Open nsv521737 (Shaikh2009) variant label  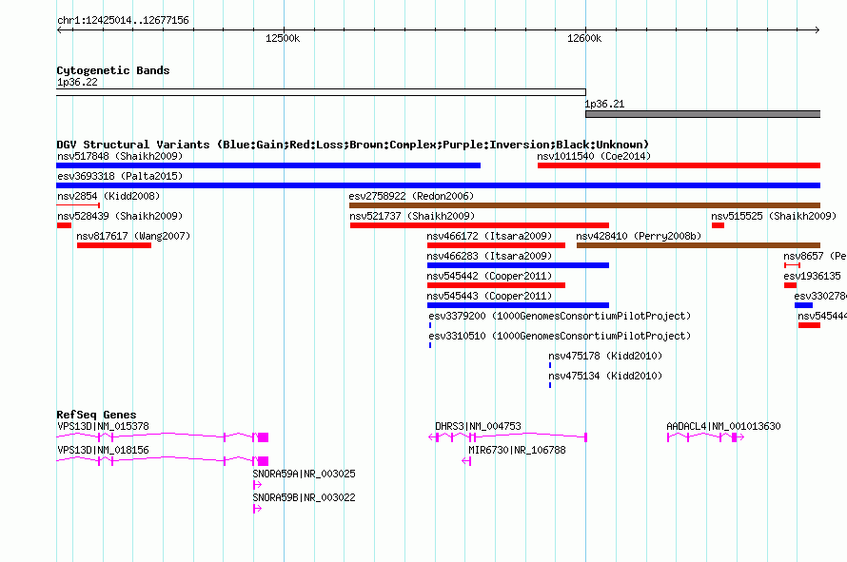412,216
